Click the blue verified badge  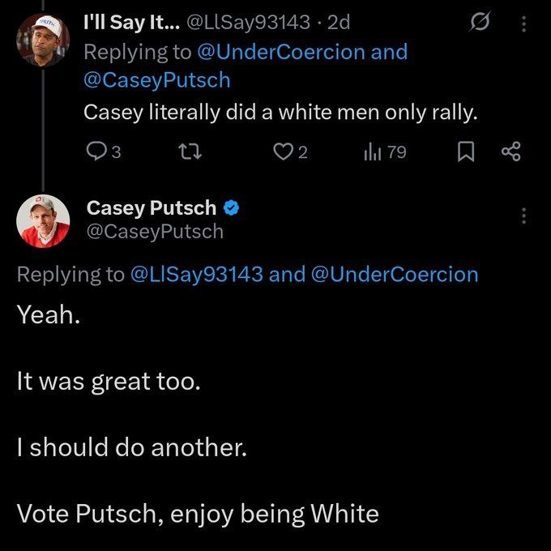pos(231,208)
